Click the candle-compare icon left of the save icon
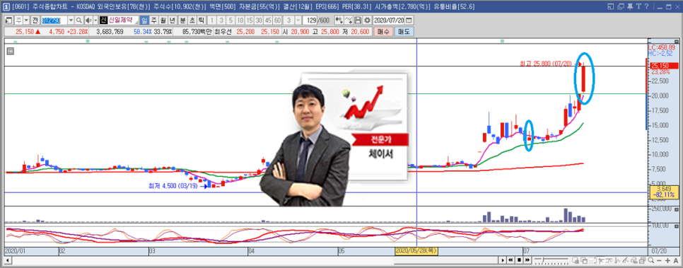The image size is (683, 268). tap(339, 21)
